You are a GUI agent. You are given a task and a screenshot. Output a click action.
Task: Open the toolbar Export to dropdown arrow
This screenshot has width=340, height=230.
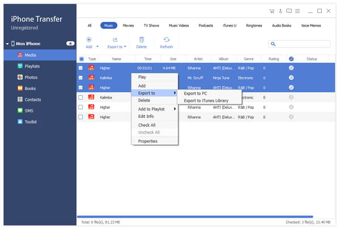tap(125, 46)
